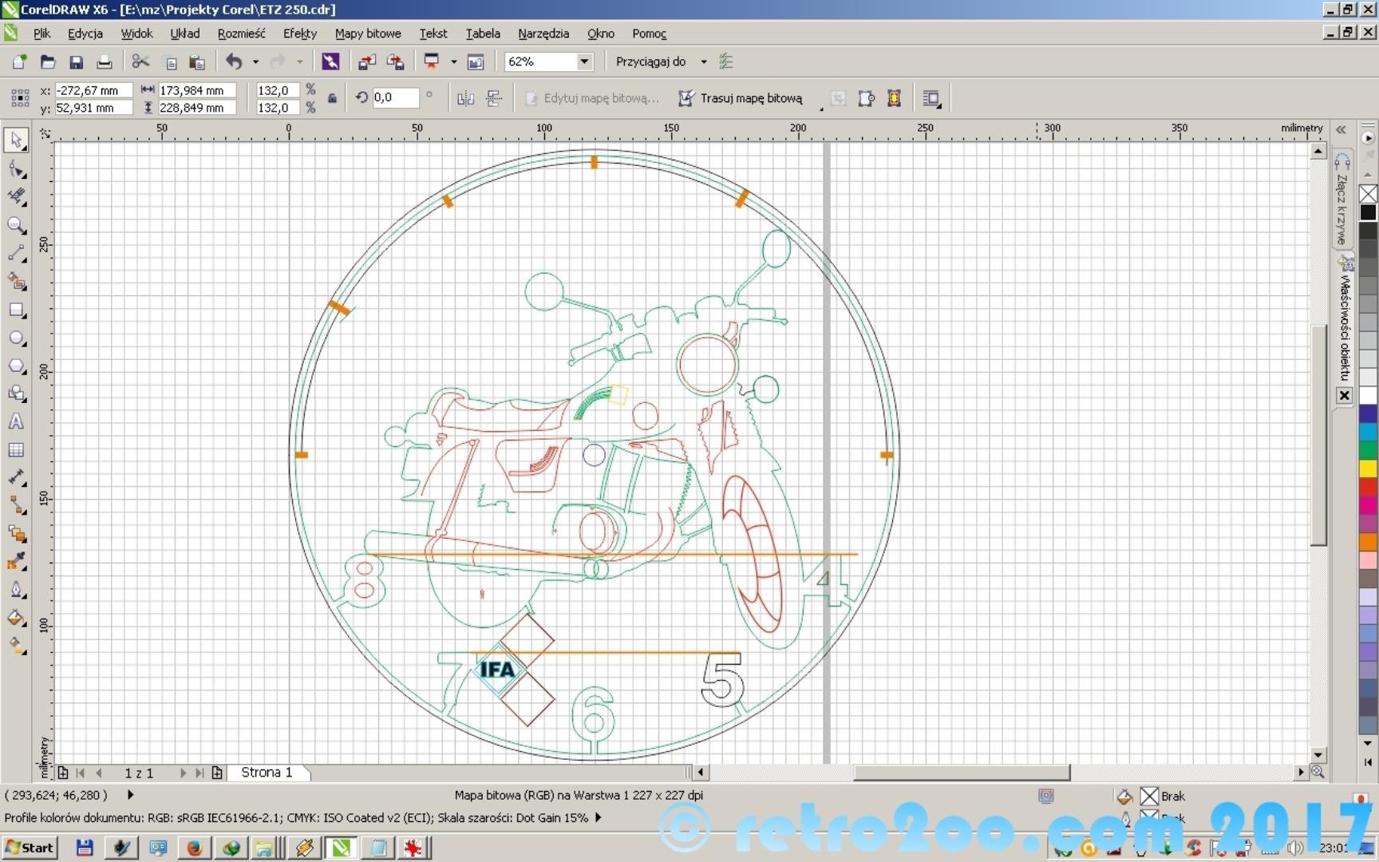This screenshot has height=862, width=1379.
Task: Expand the undo history arrow
Action: (x=255, y=61)
